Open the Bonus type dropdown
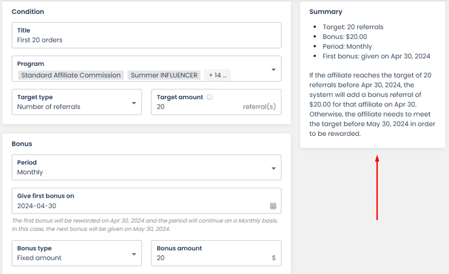Viewport: 449px width, 274px height. [77, 254]
